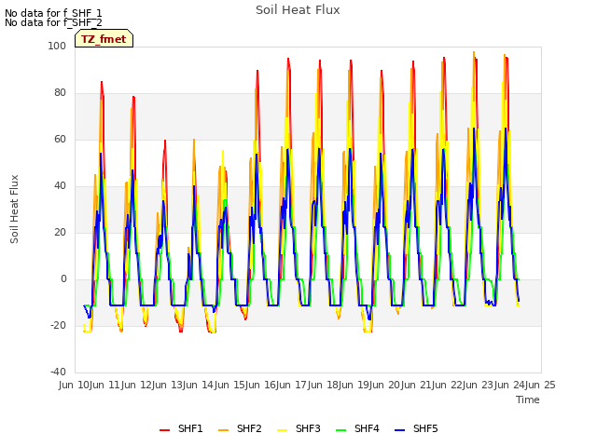Click the Jun 25 x-axis tick label
597x447 pixels.
pos(542,385)
